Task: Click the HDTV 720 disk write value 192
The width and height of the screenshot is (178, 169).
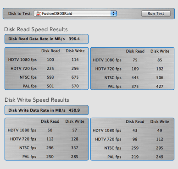Action: tap(160, 69)
